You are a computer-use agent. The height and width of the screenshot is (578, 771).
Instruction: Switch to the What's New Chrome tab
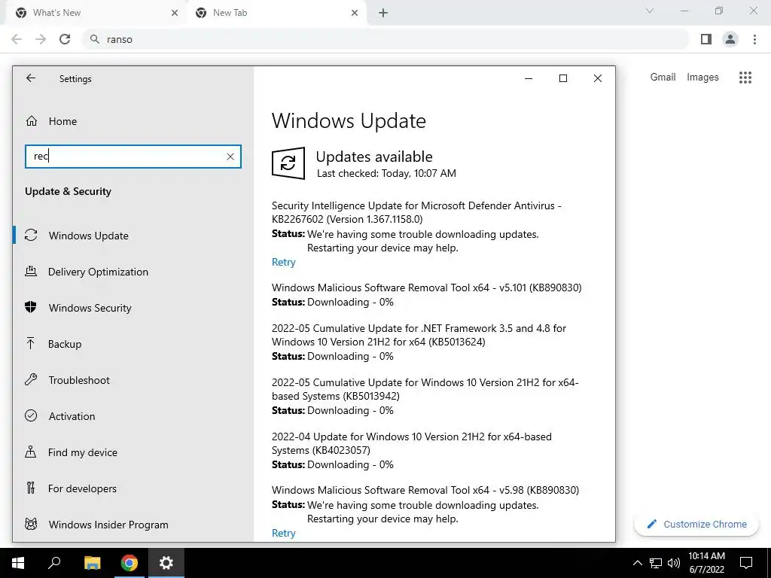click(96, 13)
